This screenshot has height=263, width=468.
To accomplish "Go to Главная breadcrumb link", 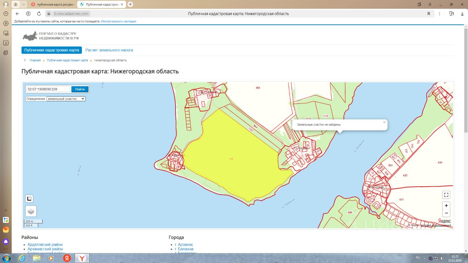I will pyautogui.click(x=35, y=60).
